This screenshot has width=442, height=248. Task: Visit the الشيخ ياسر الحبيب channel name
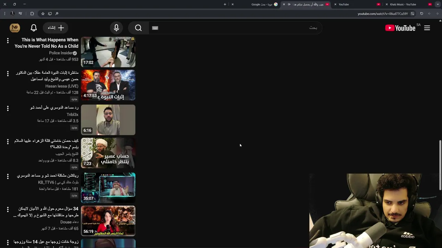(67, 154)
